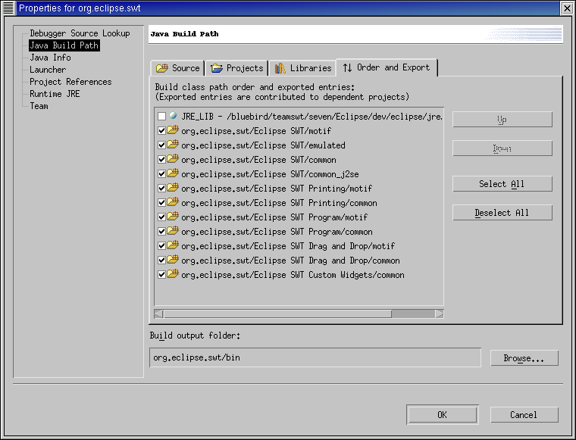Select 'org.eclipse.swt/Eclipse SWT/motif' entry text
Screen dimensions: 576x440
click(256, 131)
